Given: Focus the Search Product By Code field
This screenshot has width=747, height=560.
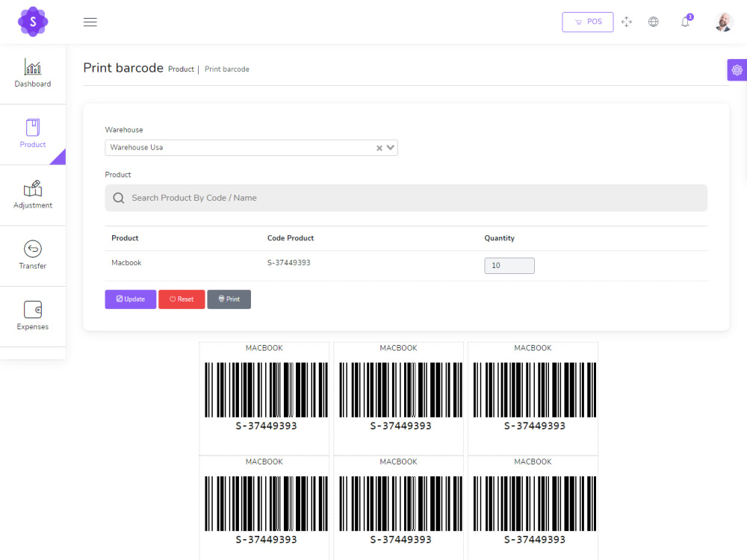Looking at the screenshot, I should click(406, 198).
